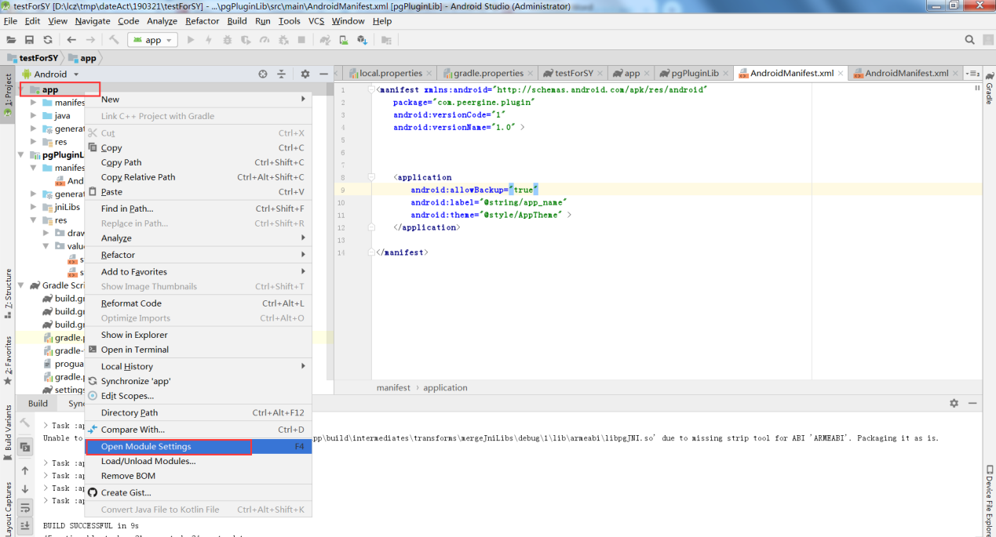
Task: Navigate forward with the right arrow icon
Action: [x=90, y=40]
